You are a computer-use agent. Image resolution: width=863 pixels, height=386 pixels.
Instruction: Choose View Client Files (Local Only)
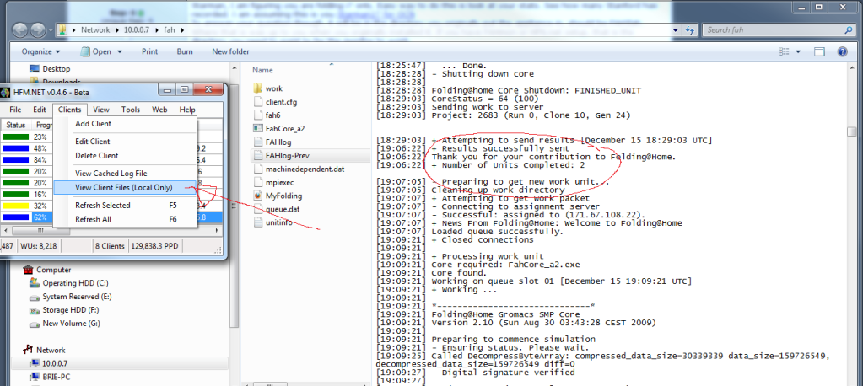pyautogui.click(x=125, y=187)
